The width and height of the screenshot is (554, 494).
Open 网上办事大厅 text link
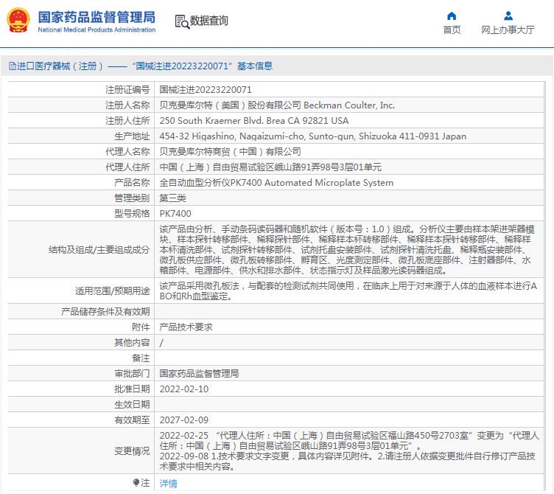pos(508,29)
